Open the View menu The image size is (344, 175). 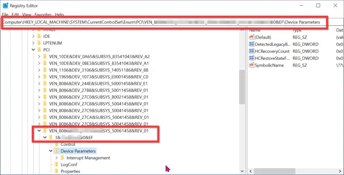pos(27,15)
